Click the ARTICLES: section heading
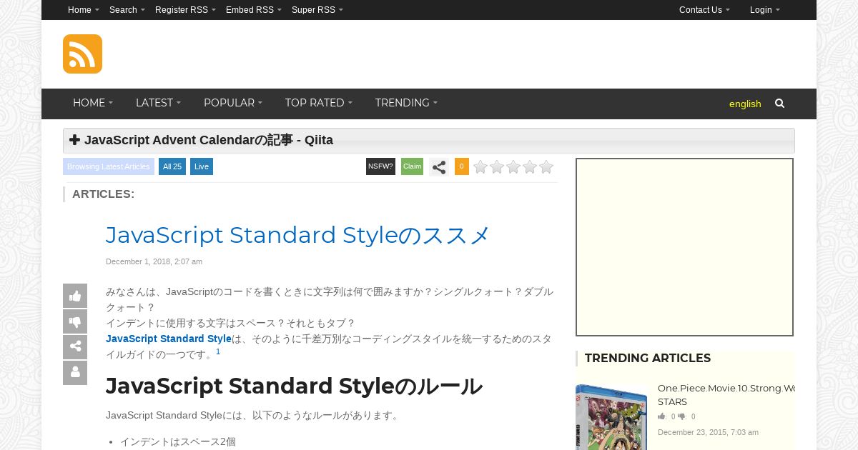 coord(103,194)
